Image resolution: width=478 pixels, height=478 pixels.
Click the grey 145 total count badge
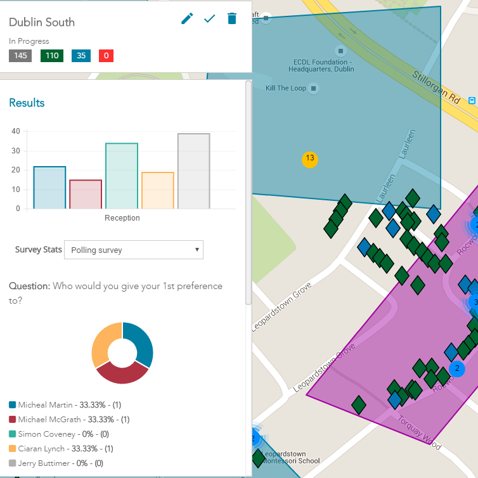(x=20, y=56)
